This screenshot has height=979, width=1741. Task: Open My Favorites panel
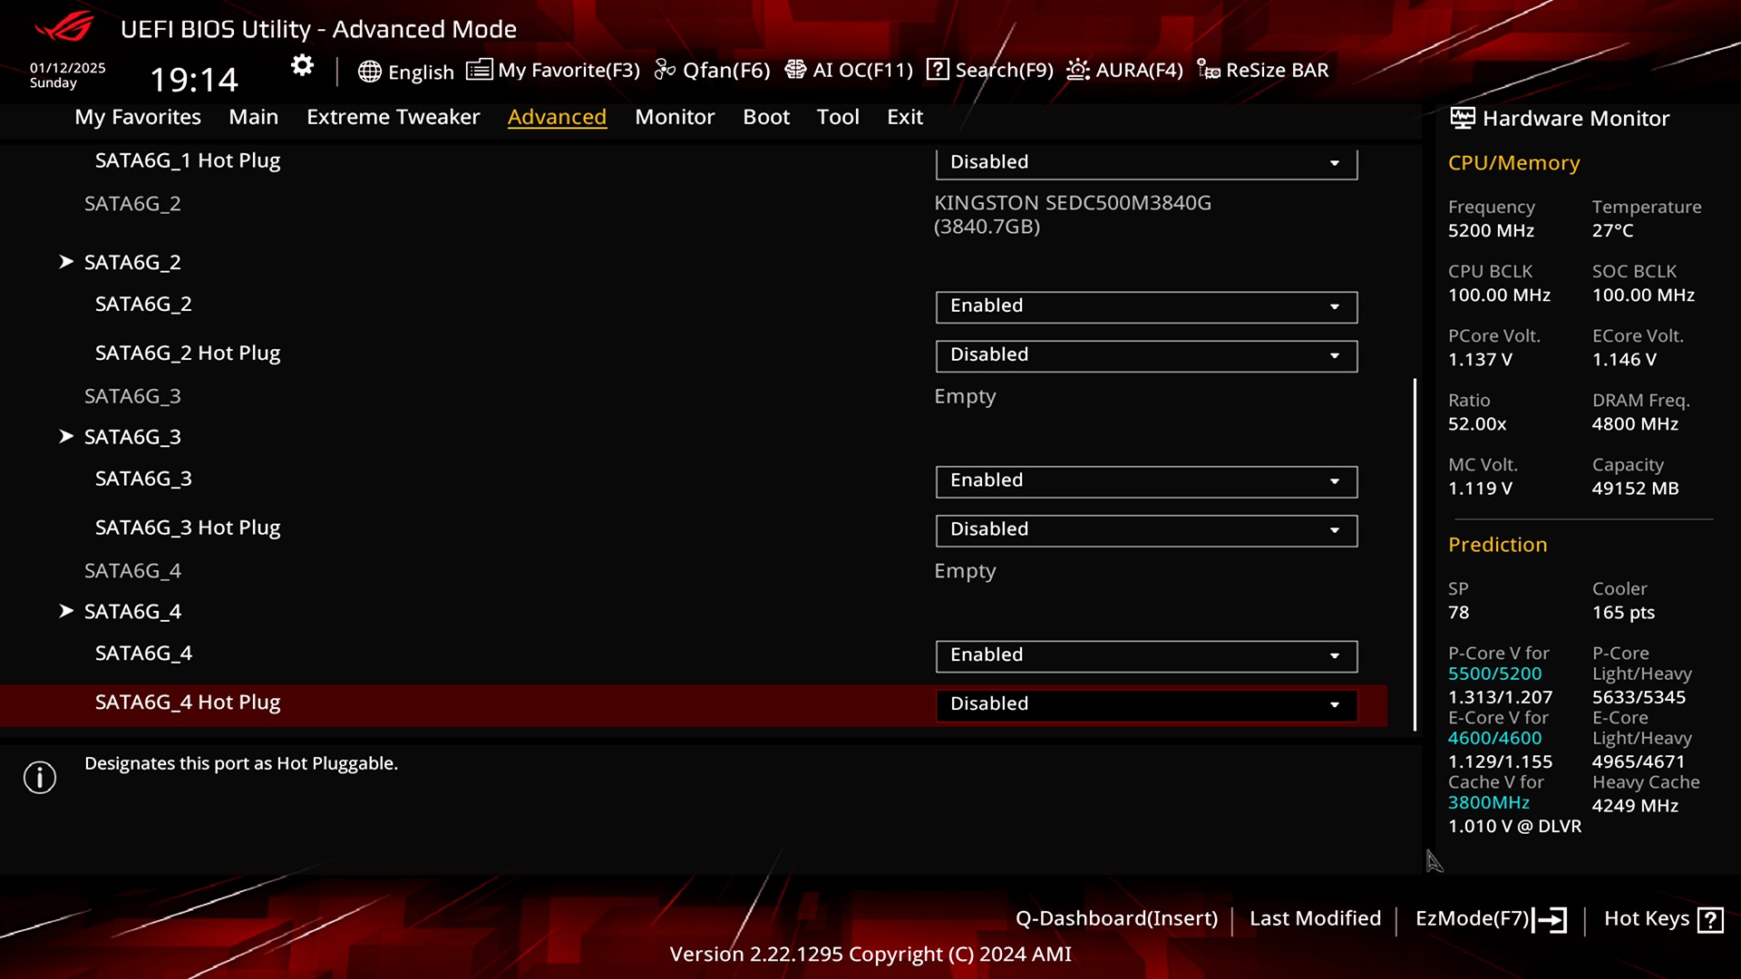138,116
